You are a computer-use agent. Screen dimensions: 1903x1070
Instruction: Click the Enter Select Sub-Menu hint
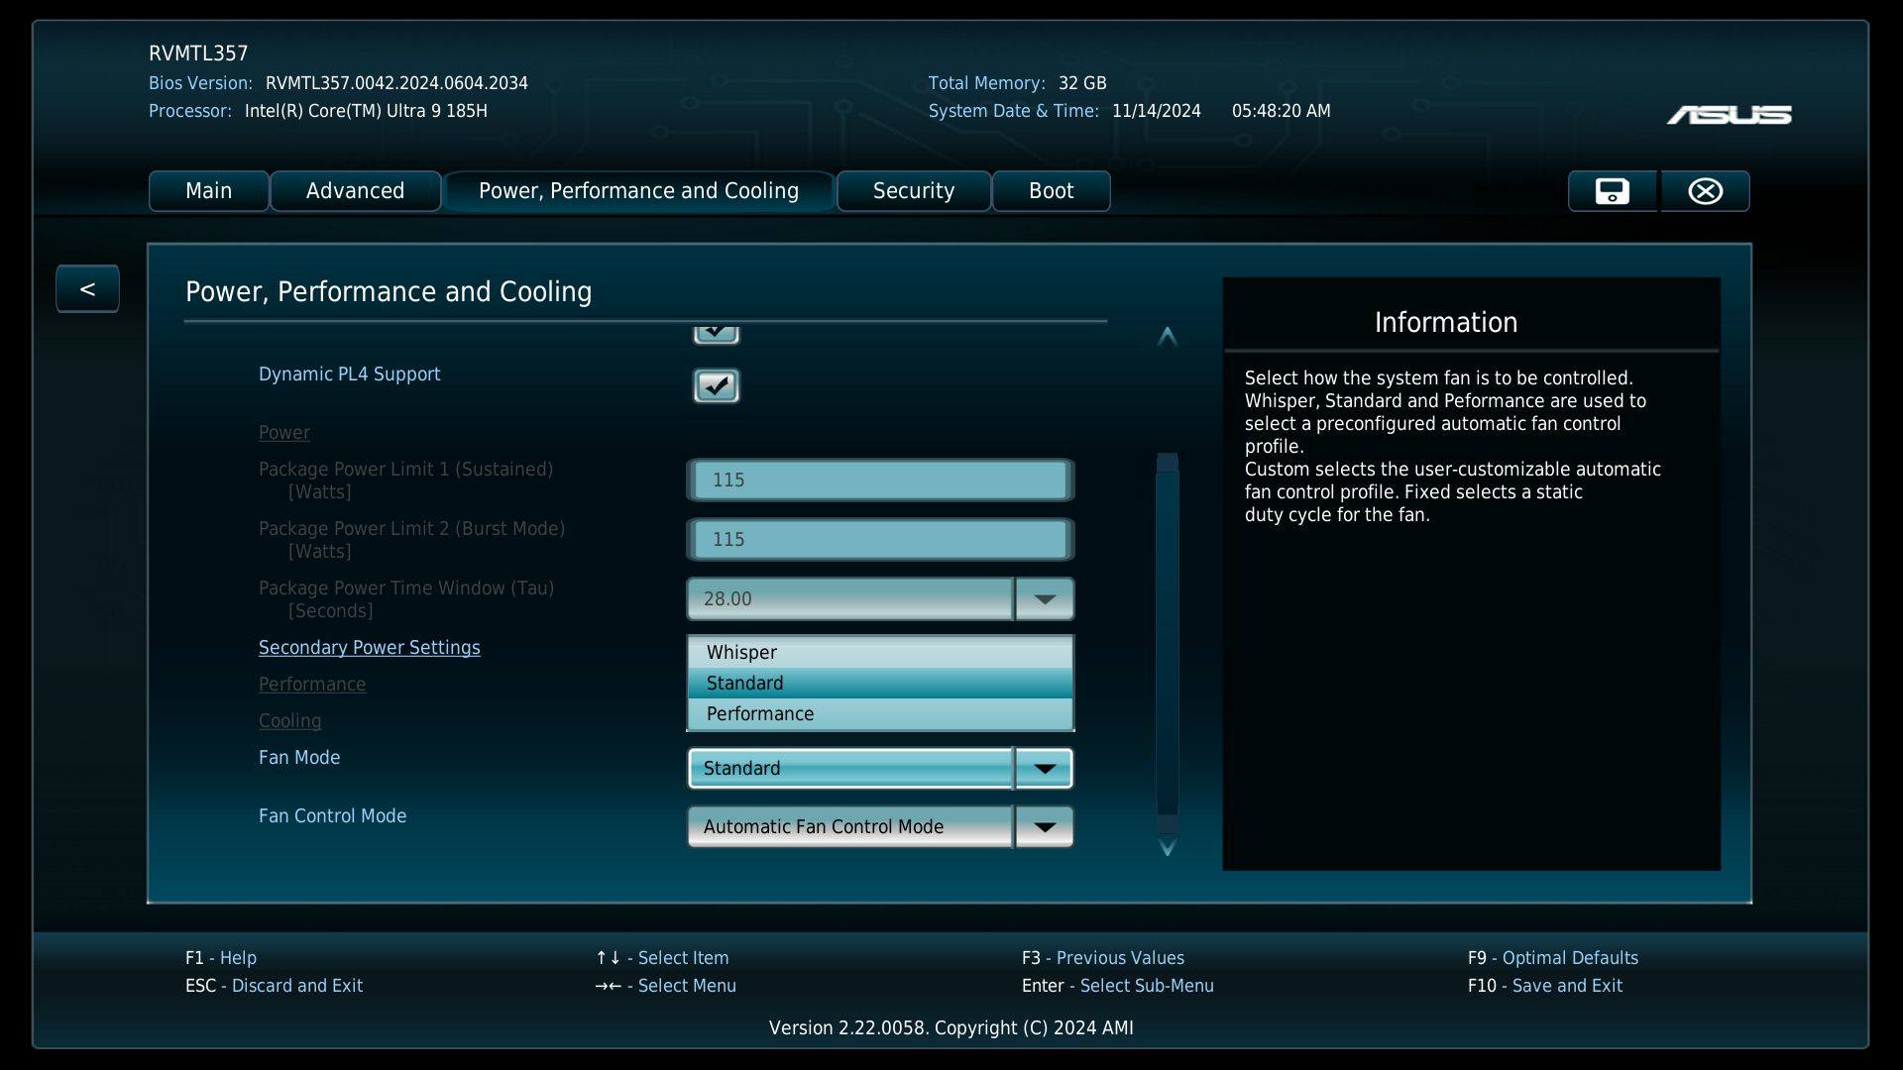tap(1117, 986)
